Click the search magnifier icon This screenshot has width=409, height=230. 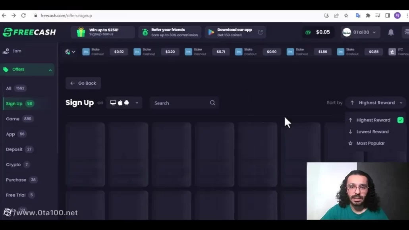point(212,103)
